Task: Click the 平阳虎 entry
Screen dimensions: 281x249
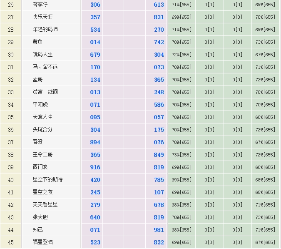Action: (40, 105)
